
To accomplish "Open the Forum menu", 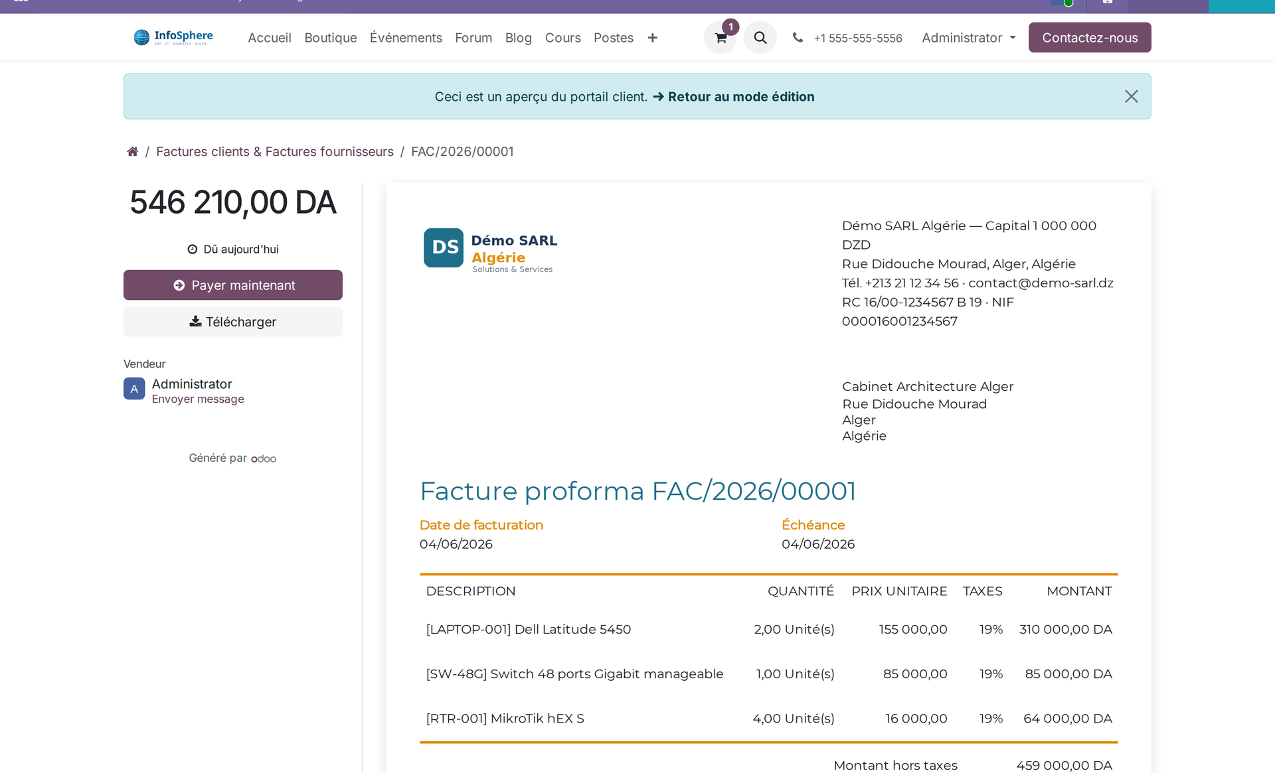I will (x=473, y=38).
